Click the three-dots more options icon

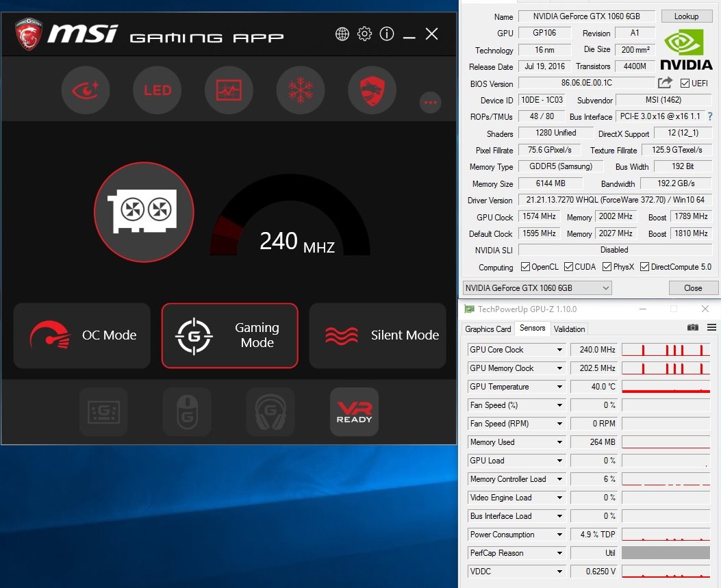pos(430,103)
